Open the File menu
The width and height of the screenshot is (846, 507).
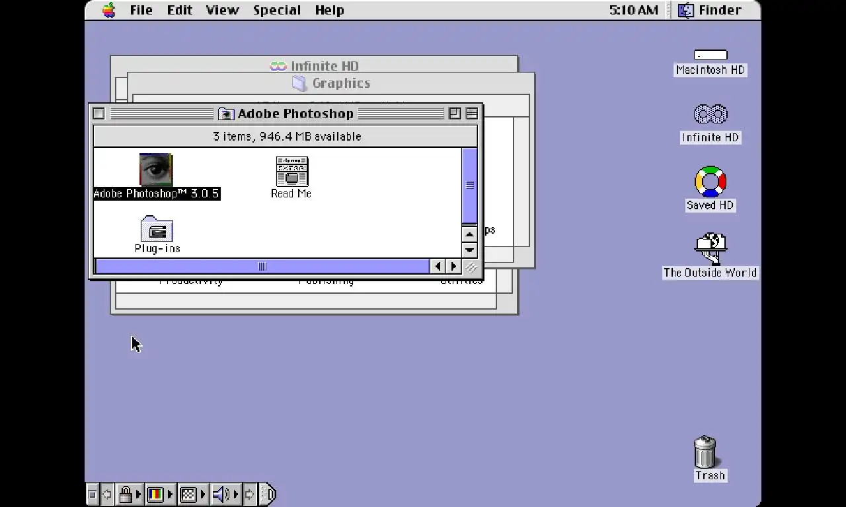(x=141, y=10)
